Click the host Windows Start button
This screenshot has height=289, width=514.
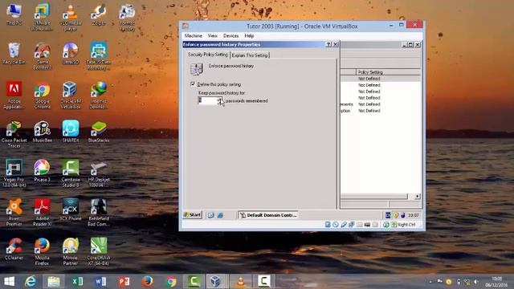tap(9, 282)
